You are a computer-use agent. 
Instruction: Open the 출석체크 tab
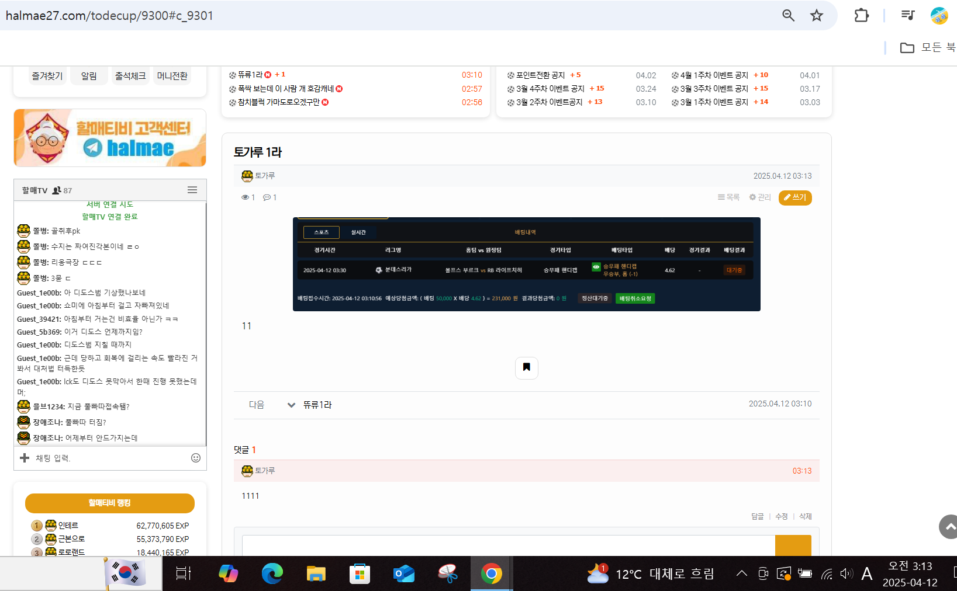130,76
